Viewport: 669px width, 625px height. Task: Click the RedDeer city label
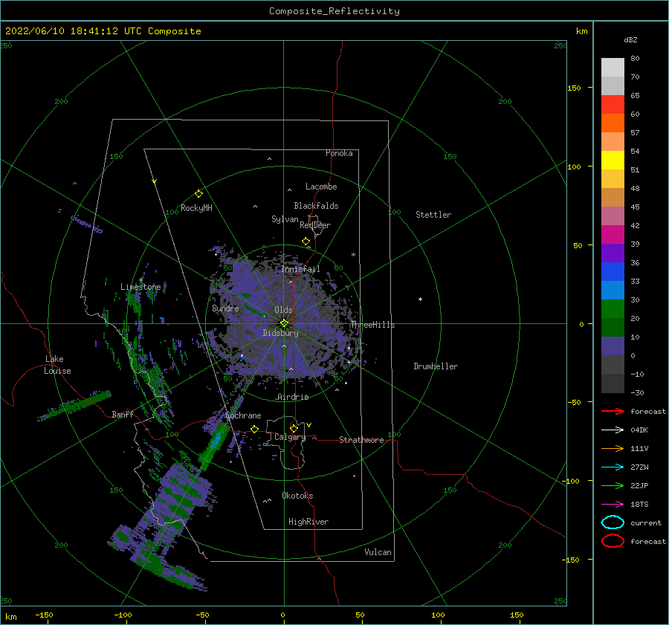315,225
